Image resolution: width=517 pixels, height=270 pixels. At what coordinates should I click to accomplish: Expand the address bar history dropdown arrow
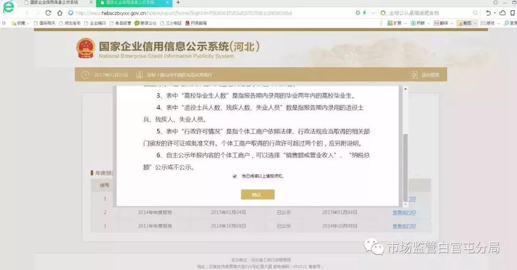(x=373, y=13)
